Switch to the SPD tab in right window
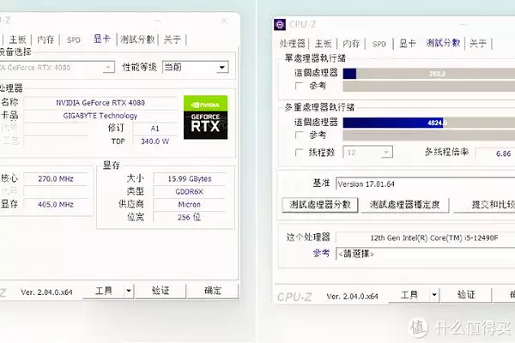This screenshot has height=343, width=515. [379, 44]
